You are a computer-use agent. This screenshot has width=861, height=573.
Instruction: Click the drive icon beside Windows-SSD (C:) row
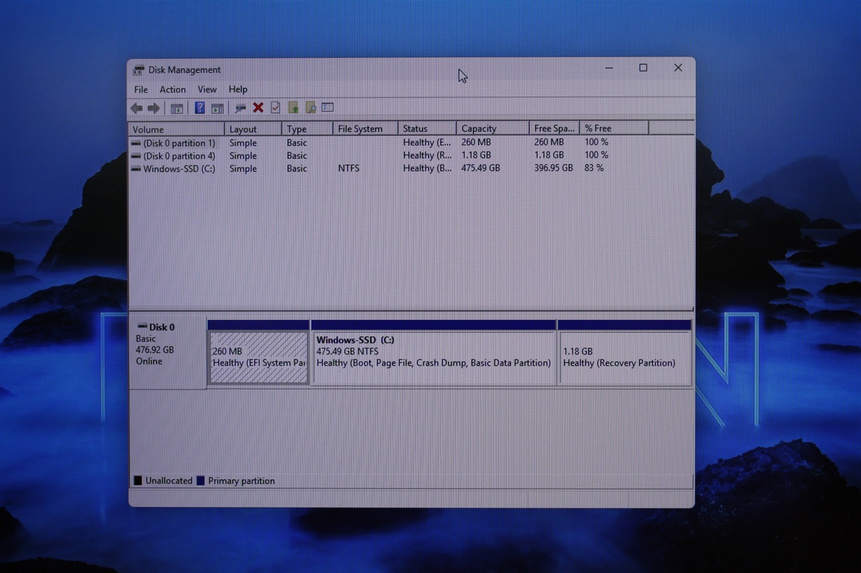tap(136, 169)
